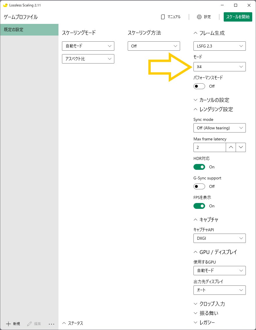Open the キャプチャAPI DXGI dropdown
The width and height of the screenshot is (256, 330).
219,238
